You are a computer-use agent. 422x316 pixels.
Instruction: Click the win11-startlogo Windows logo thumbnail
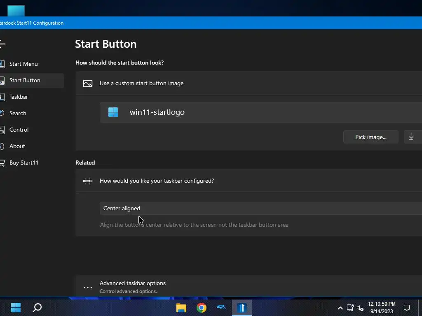pos(113,112)
